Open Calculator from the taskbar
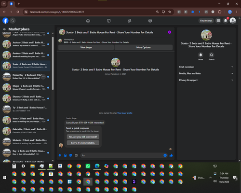This screenshot has height=193, width=241. coord(14,166)
